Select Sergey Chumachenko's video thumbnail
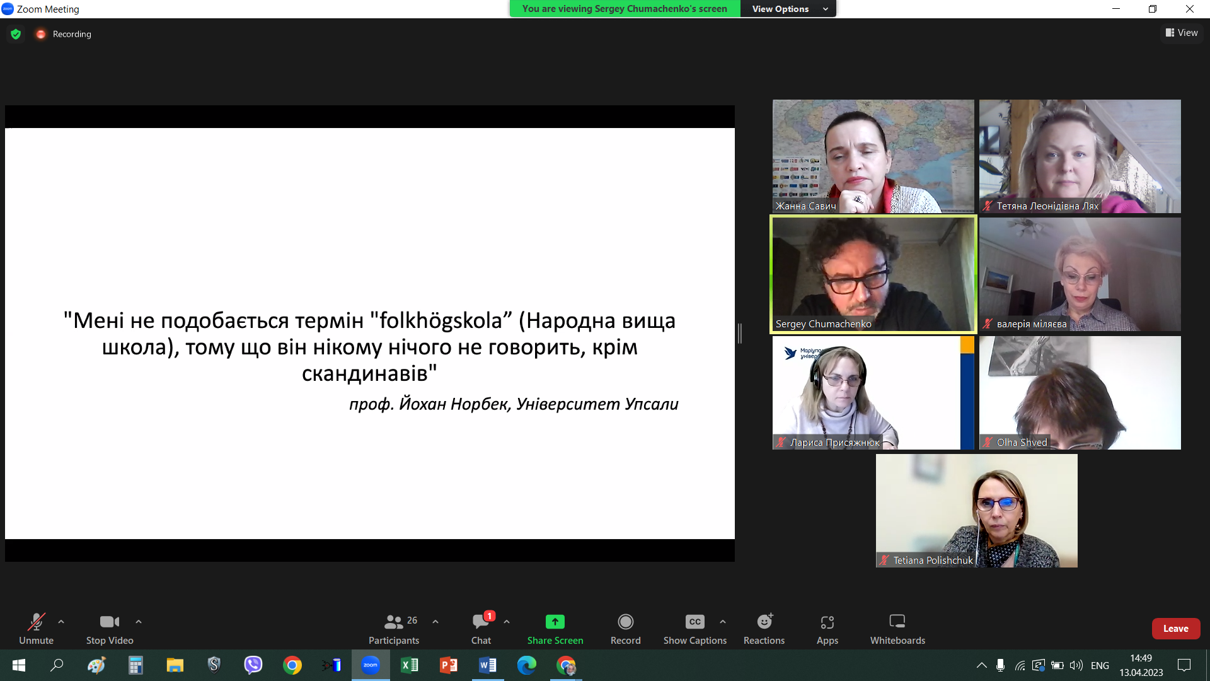The width and height of the screenshot is (1210, 681). 873,274
